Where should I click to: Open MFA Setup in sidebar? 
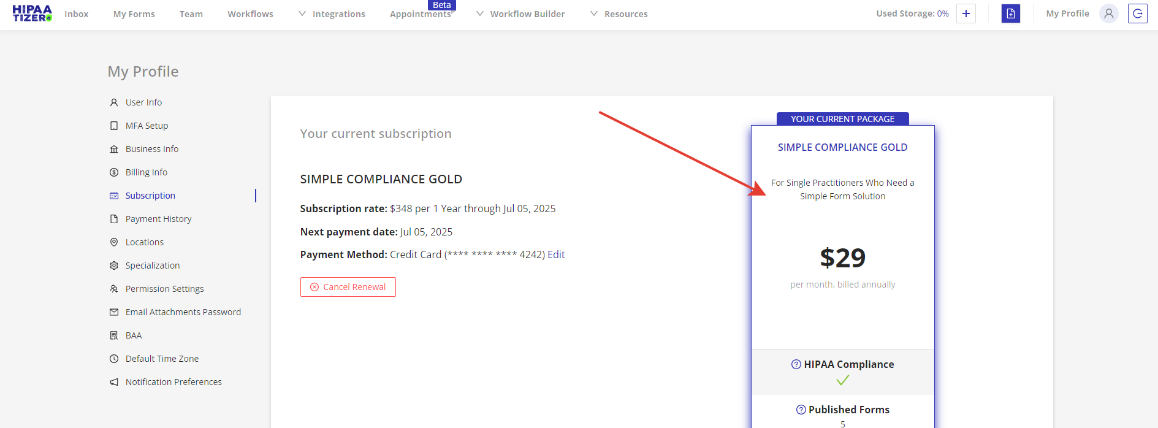[x=147, y=126]
